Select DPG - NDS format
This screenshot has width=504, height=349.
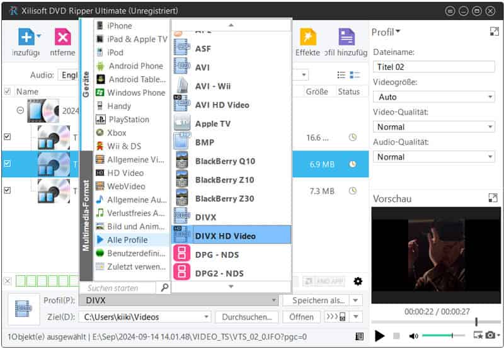point(232,255)
